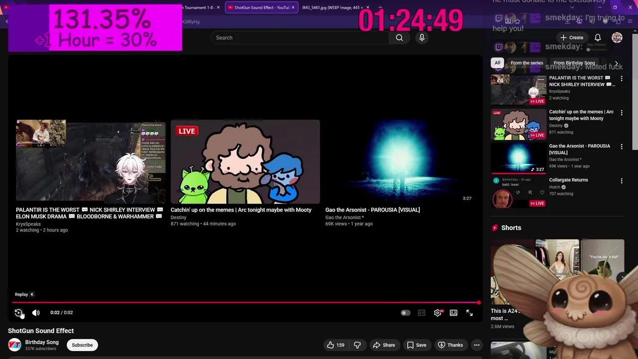Open endscreen Gao the Arsonist PAROUSIA thumbnail
Viewport: 638px width, 359px height.
pos(400,162)
